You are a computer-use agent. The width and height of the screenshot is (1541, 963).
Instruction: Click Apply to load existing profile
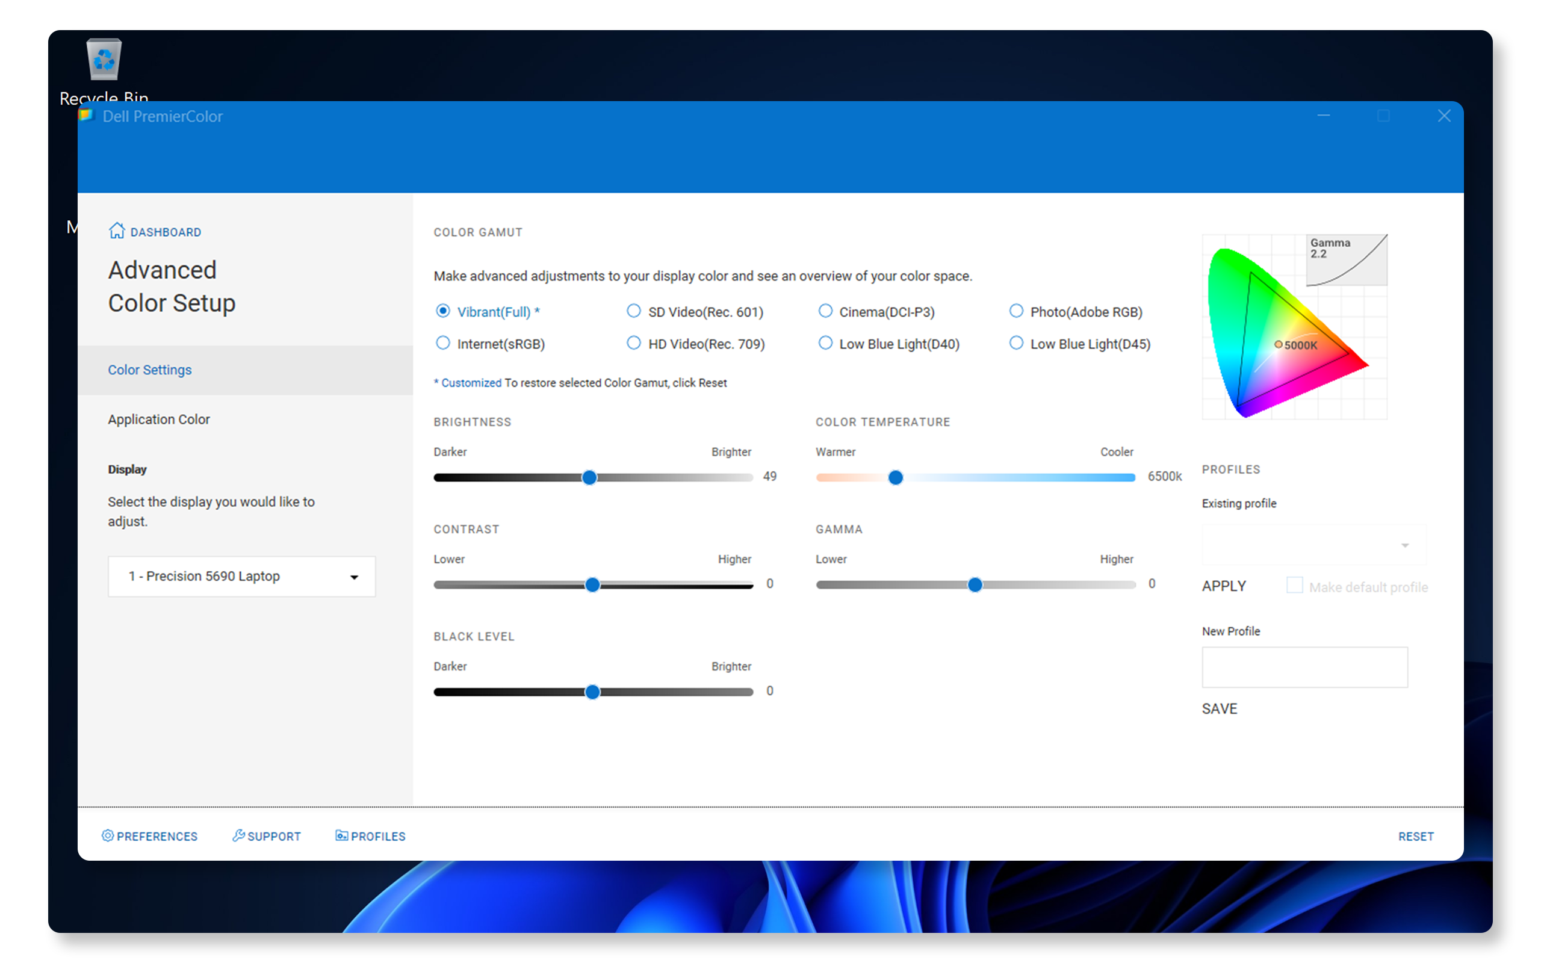(x=1224, y=586)
